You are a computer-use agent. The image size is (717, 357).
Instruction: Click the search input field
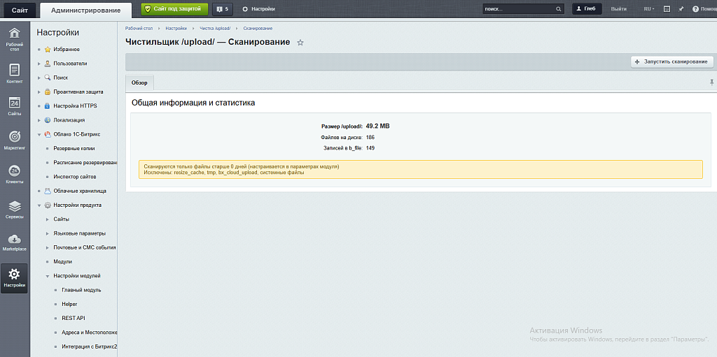tap(518, 9)
